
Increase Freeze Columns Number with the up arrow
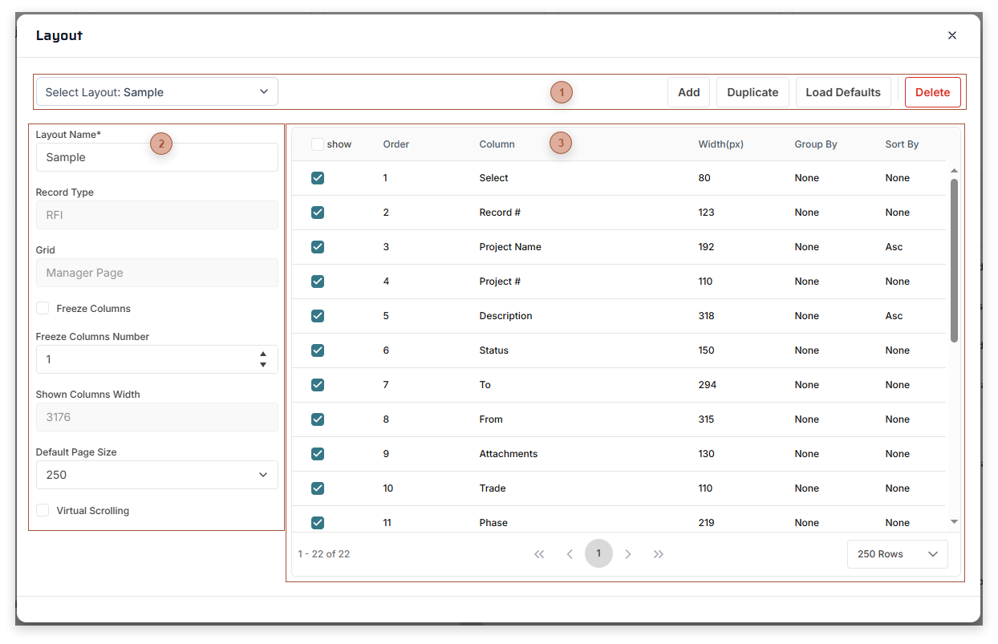pyautogui.click(x=263, y=354)
